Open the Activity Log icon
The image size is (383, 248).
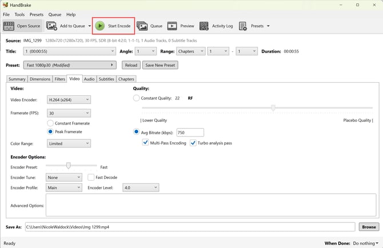pos(204,26)
